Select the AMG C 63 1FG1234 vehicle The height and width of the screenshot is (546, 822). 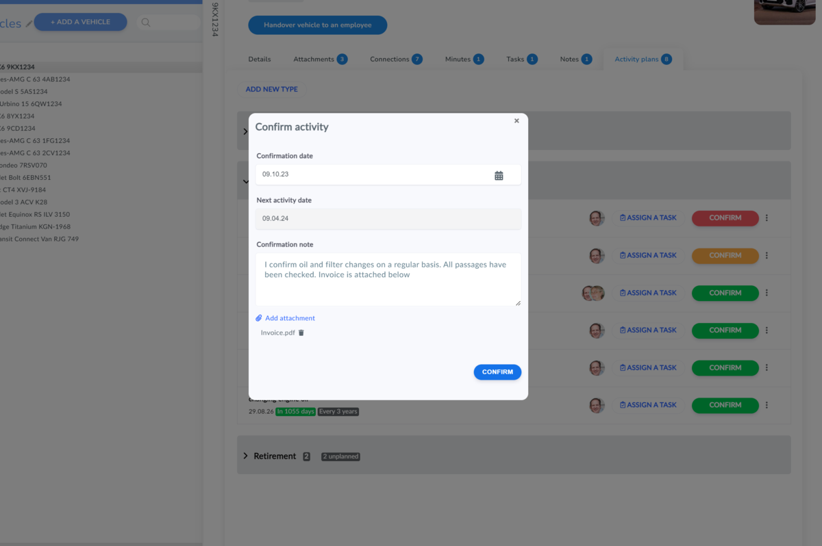(101, 141)
